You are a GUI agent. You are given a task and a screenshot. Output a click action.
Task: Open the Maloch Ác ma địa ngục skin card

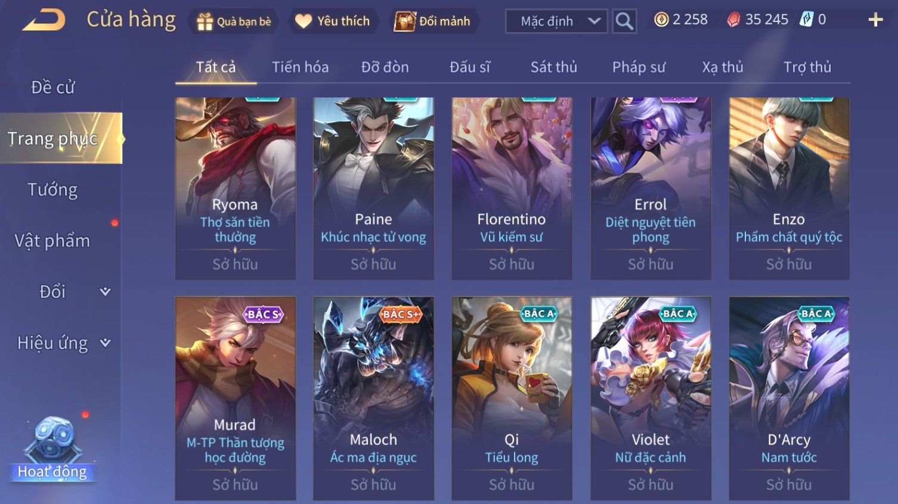click(373, 398)
